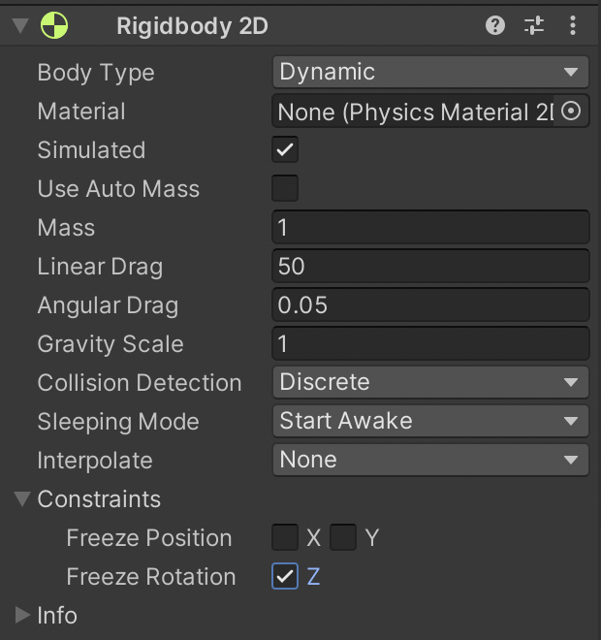Open the Body Type dropdown
Screen dimensions: 601x640
pos(430,72)
